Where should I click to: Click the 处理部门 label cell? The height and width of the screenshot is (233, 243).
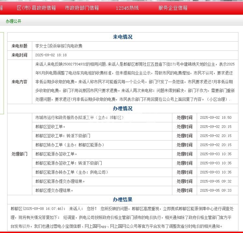click(x=20, y=154)
